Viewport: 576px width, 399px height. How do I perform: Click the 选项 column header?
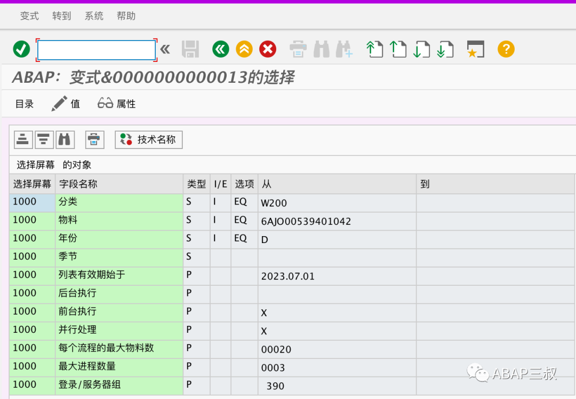coord(244,184)
